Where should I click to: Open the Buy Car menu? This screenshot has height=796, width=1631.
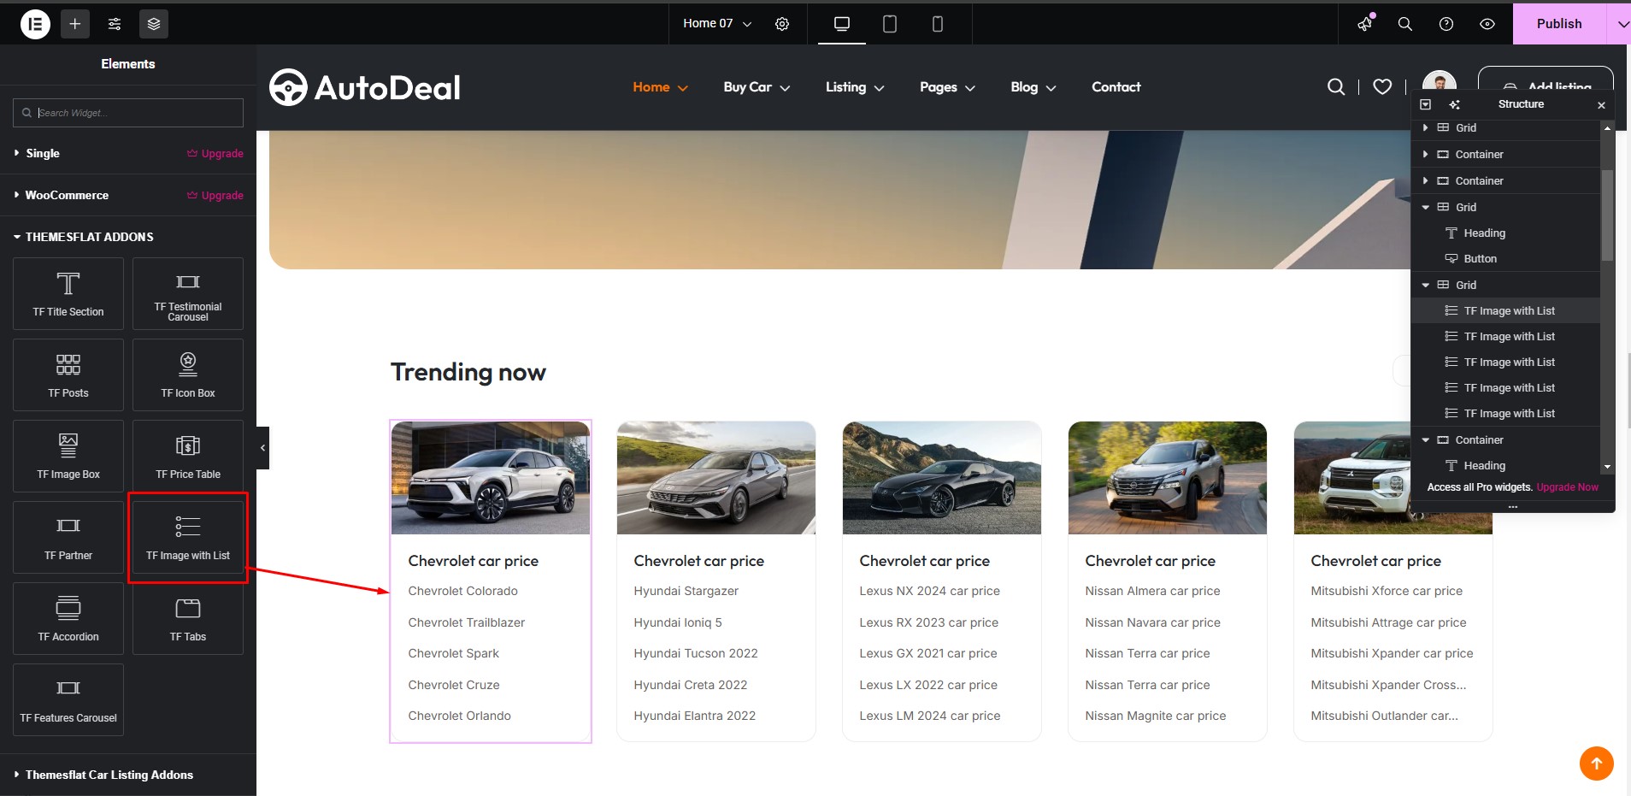757,87
